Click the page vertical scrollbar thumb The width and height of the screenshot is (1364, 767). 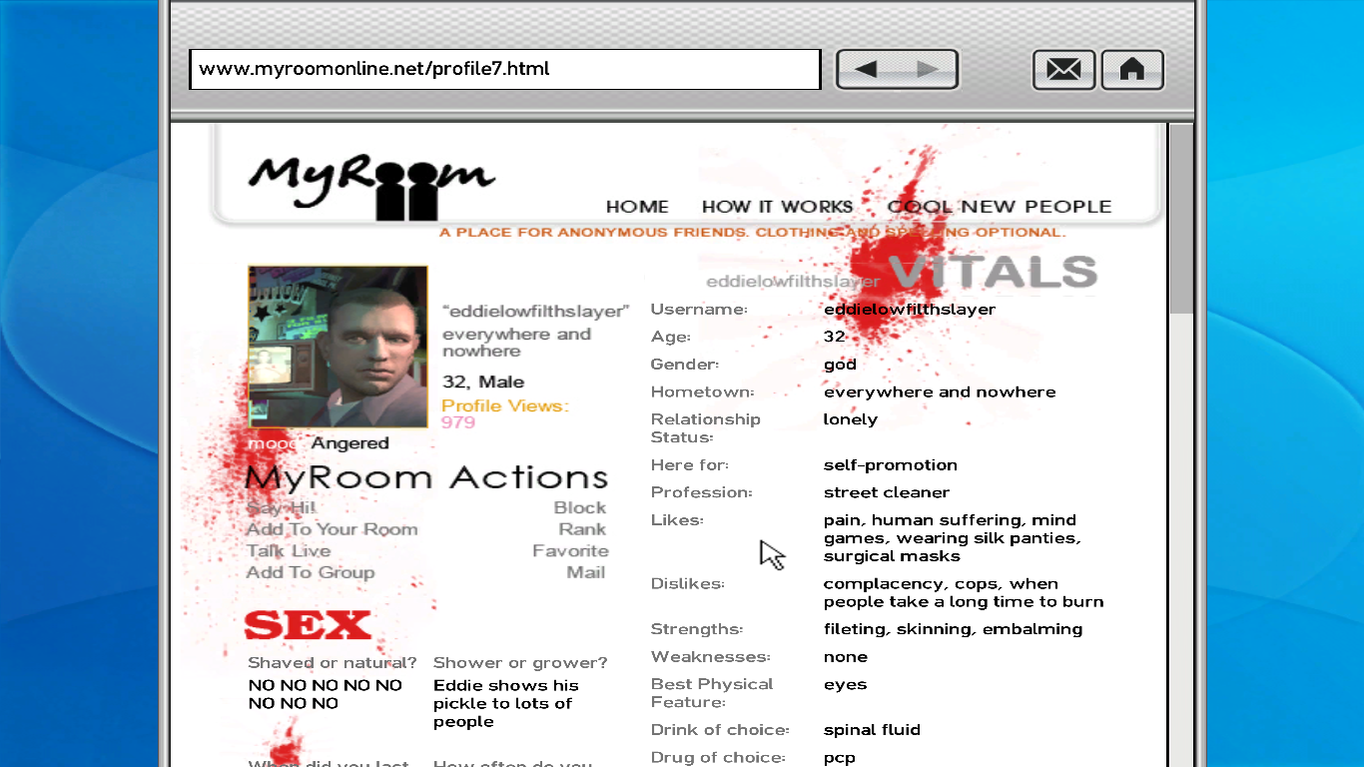point(1180,219)
